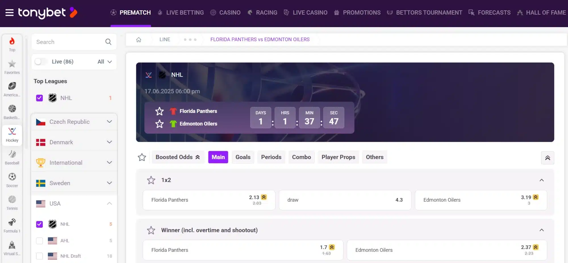Expand the International leagues

(74, 163)
